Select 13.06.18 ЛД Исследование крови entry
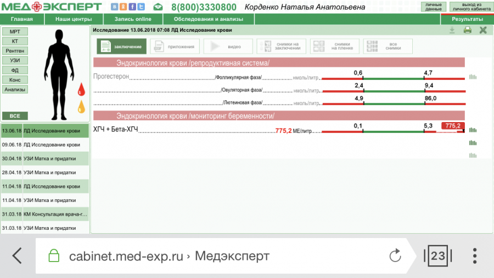Screen dimensions: 494x278 pos(45,131)
